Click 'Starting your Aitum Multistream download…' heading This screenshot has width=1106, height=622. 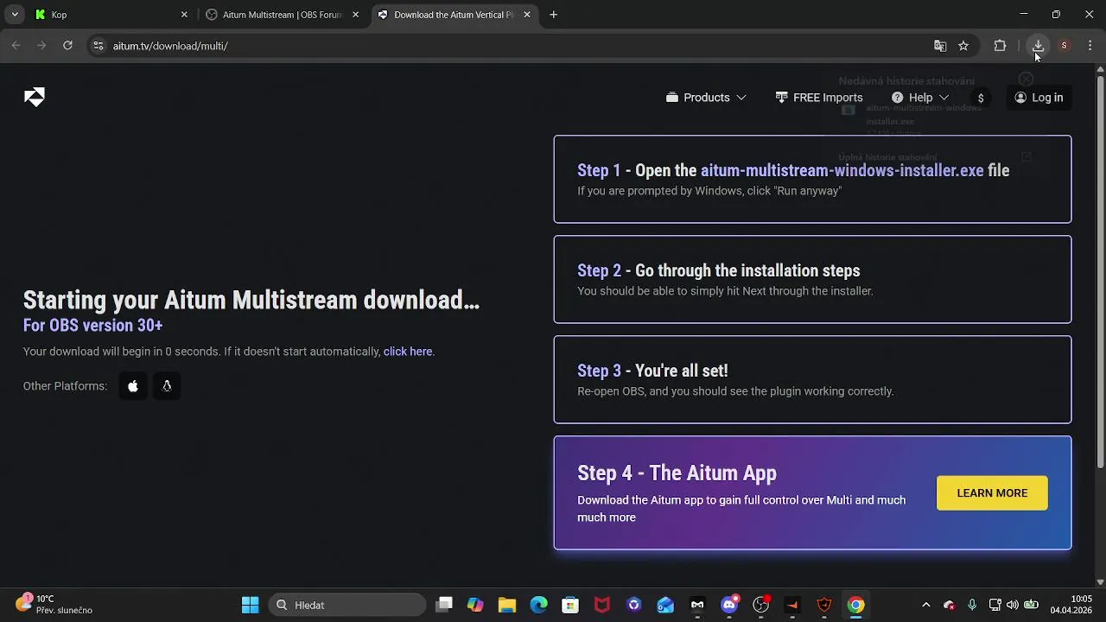point(251,301)
